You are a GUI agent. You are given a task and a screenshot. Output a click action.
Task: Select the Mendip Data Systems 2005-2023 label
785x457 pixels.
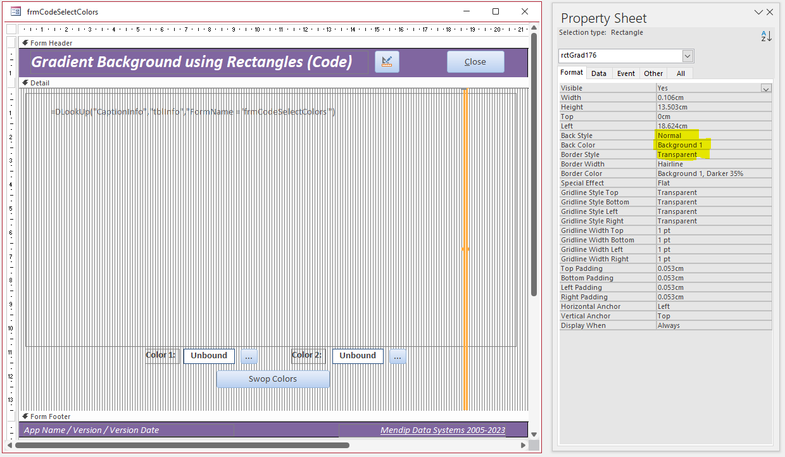[x=443, y=430]
